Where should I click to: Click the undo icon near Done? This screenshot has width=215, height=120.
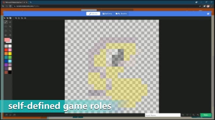click(x=183, y=115)
